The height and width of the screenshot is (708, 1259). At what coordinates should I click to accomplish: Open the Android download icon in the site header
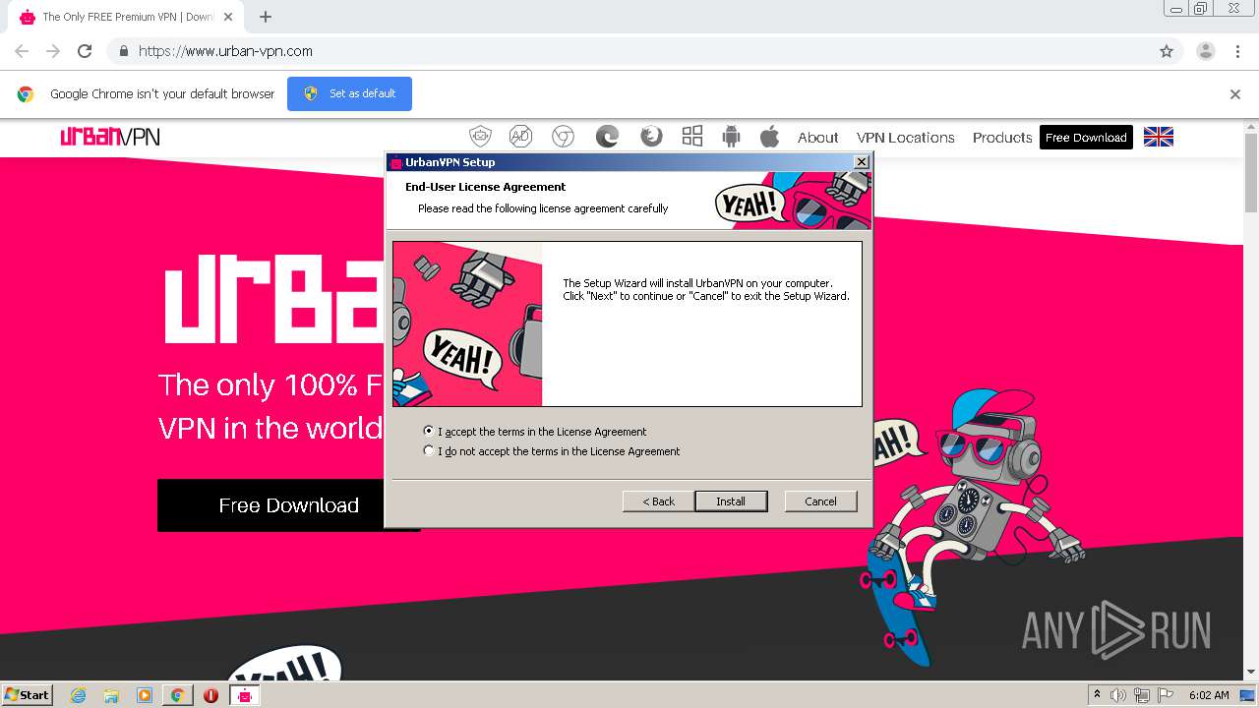[x=731, y=137]
